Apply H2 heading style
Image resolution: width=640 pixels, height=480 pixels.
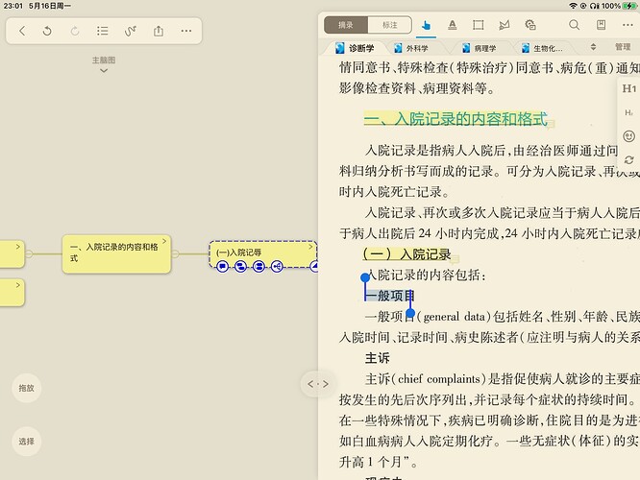tap(629, 112)
